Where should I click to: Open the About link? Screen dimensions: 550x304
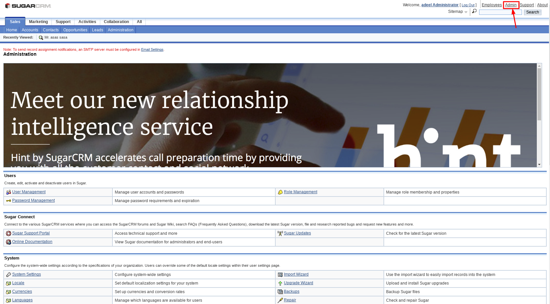pos(542,5)
